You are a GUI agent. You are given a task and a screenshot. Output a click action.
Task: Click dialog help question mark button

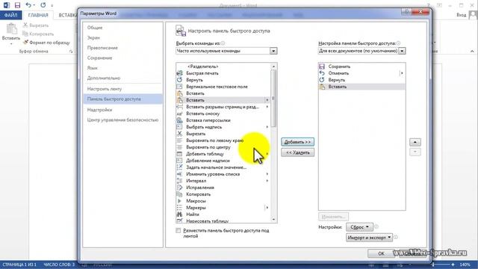(x=406, y=12)
